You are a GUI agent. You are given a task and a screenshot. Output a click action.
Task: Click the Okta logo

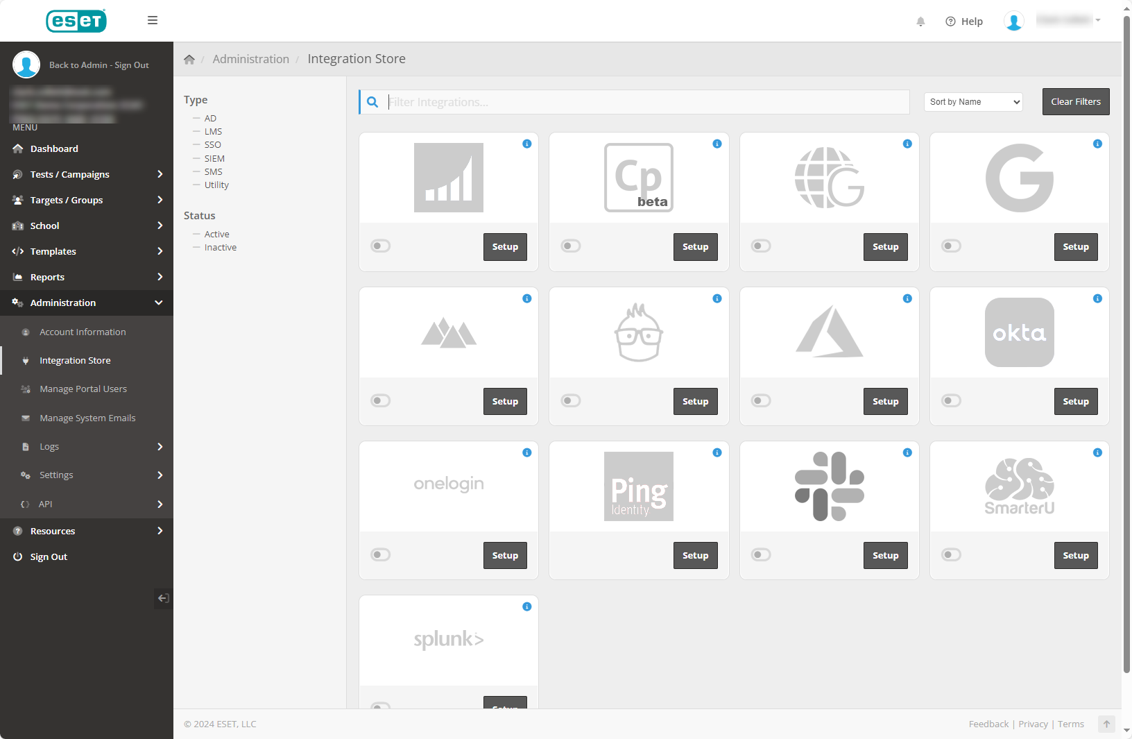(1019, 332)
